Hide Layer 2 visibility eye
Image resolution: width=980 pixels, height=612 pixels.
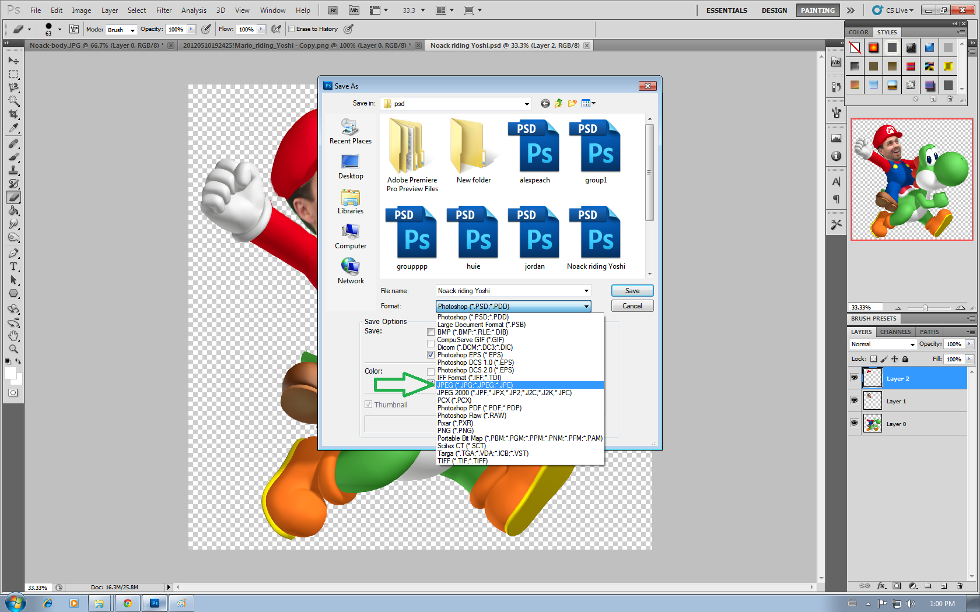pos(854,378)
